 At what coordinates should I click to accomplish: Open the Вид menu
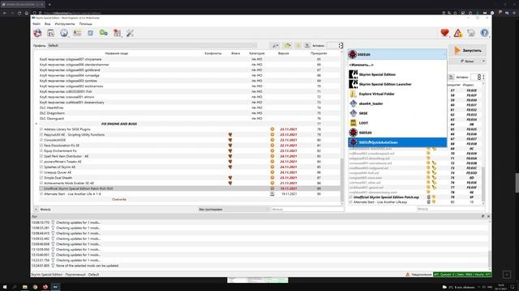point(48,23)
